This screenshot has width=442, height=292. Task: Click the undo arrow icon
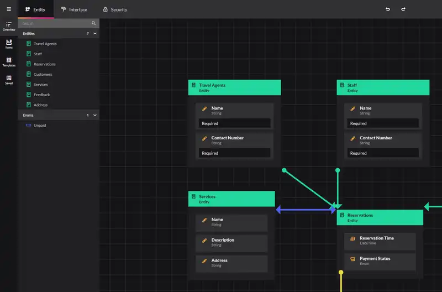(388, 9)
